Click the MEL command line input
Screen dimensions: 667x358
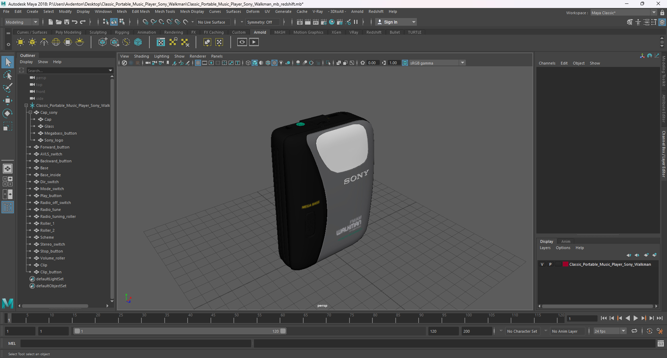pos(135,343)
